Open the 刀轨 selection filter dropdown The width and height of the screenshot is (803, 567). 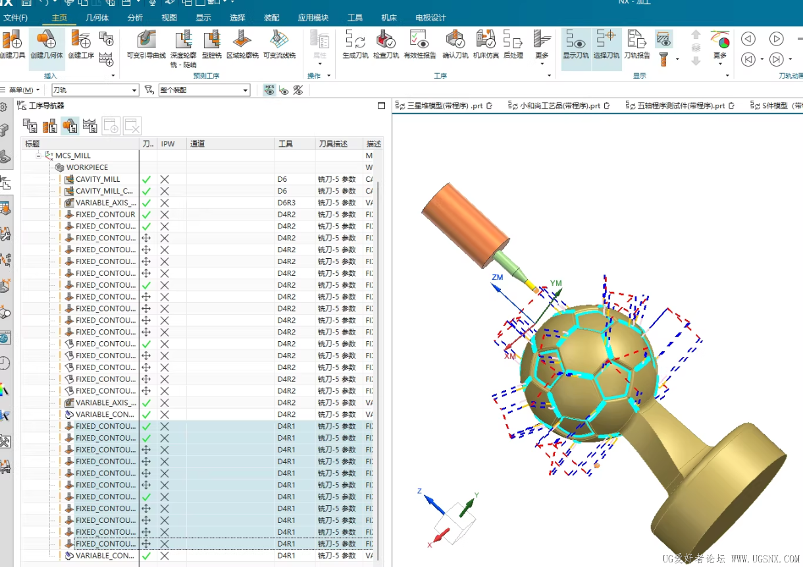click(x=134, y=90)
